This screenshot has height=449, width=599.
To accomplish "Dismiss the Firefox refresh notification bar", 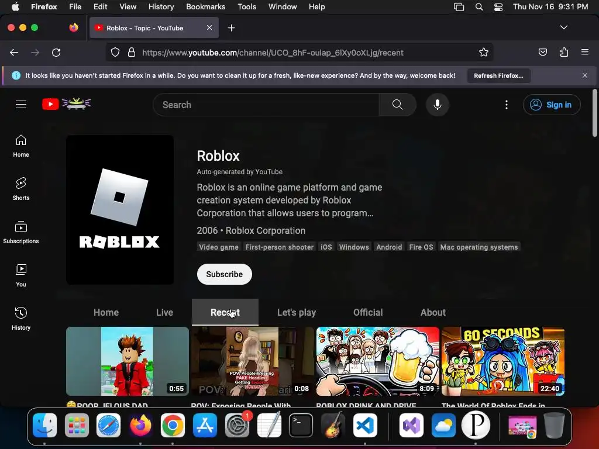I will [x=585, y=75].
